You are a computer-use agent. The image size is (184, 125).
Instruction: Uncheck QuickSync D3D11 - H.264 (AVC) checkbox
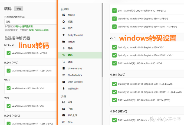[114, 92]
